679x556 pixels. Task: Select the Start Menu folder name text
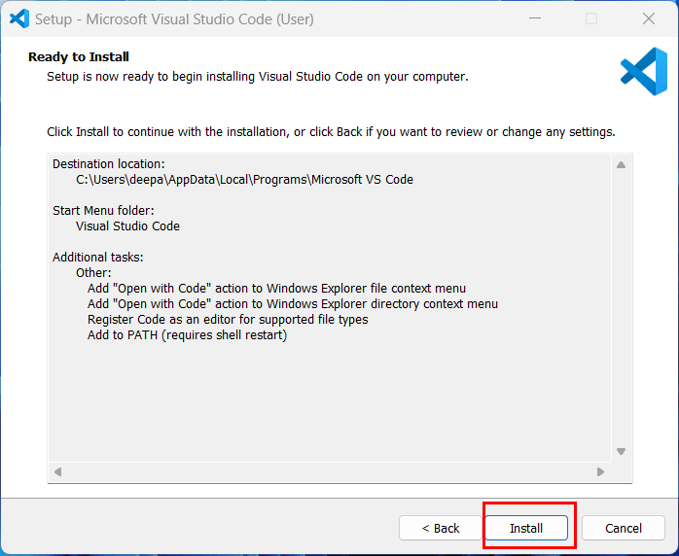coord(127,226)
